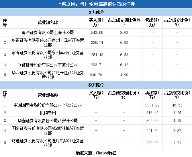Click the title 上榜原因：当日涨幅偏离值达7%的证券
This screenshot has width=192, height=157.
[96, 4]
